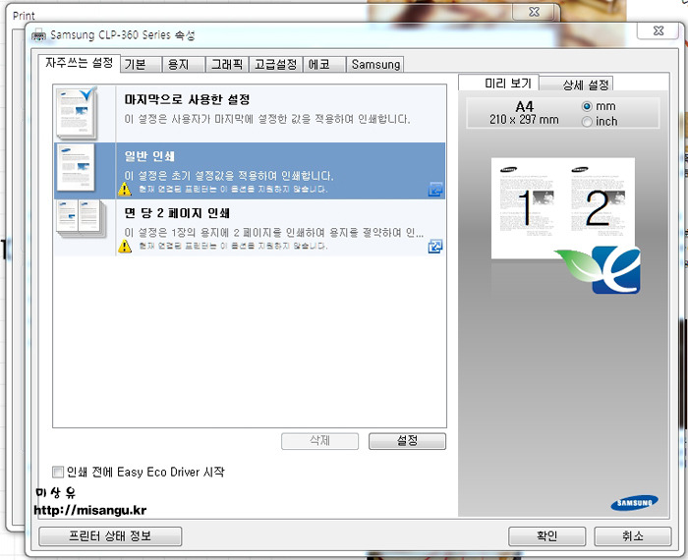The width and height of the screenshot is (688, 560).
Task: Click the 2-up page preview thumbnail
Action: pyautogui.click(x=563, y=208)
